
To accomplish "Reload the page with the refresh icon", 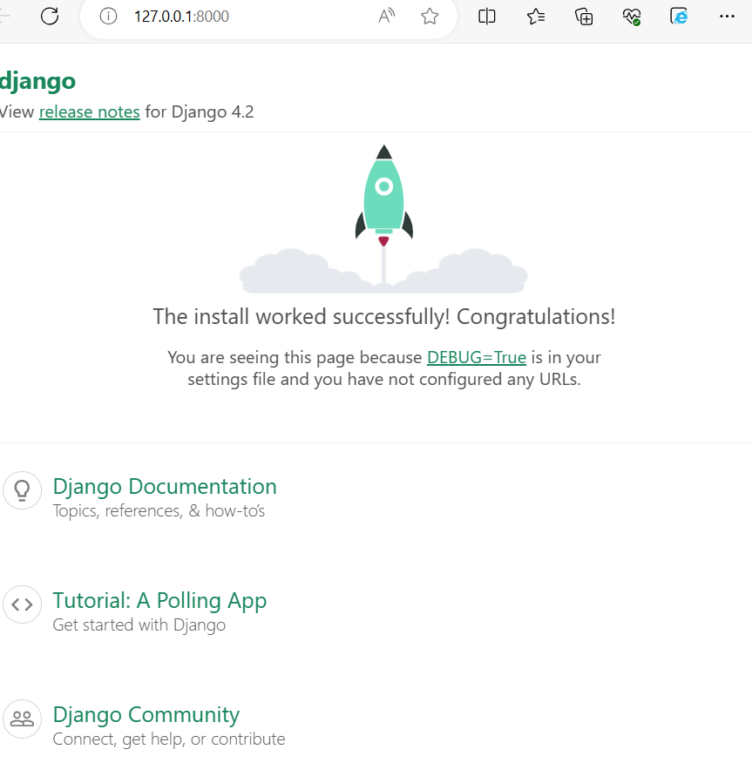I will tap(50, 16).
